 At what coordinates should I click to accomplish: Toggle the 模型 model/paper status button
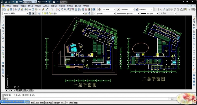click(x=76, y=103)
